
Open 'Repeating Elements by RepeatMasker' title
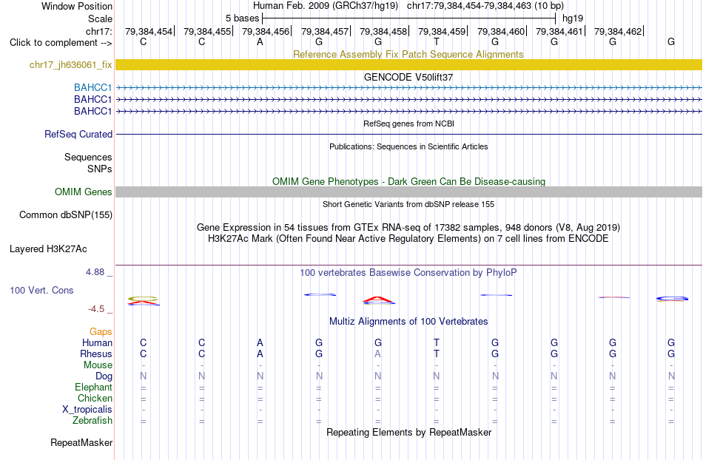tap(408, 432)
